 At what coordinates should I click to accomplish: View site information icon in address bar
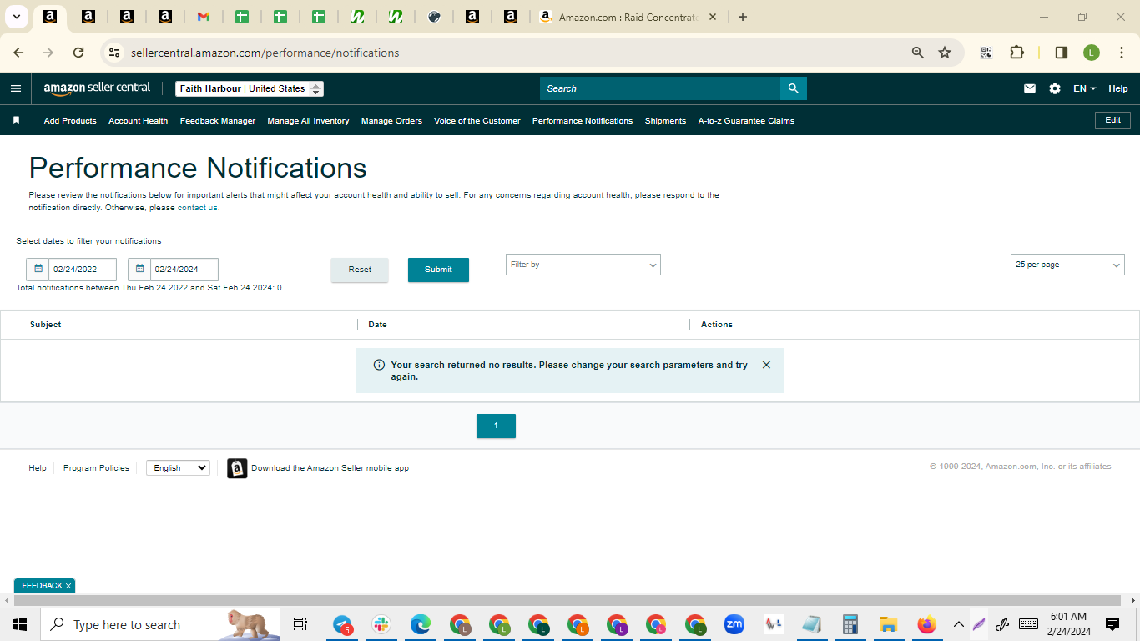click(x=114, y=53)
